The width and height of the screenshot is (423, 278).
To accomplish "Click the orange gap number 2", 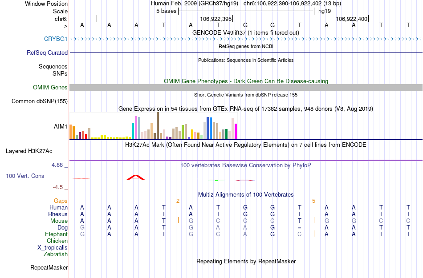I will (x=178, y=201).
